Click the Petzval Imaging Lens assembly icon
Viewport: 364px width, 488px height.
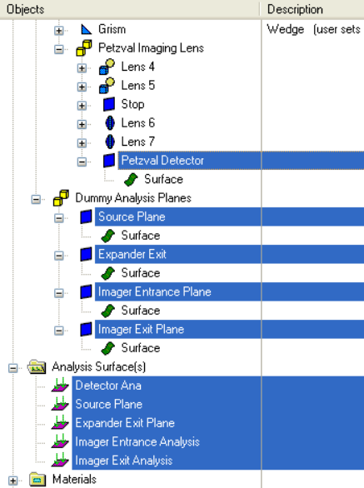pyautogui.click(x=84, y=48)
